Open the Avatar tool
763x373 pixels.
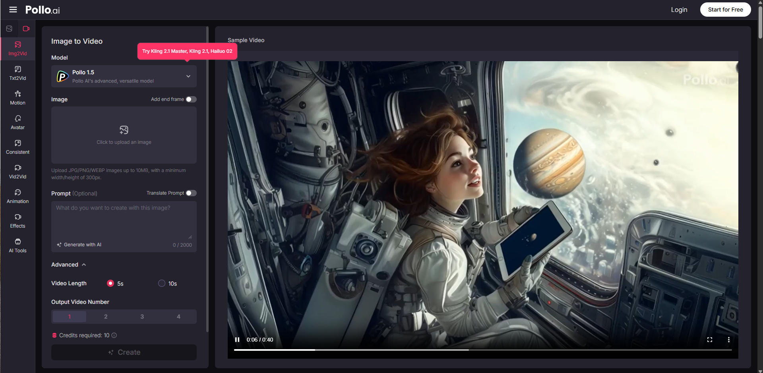pyautogui.click(x=17, y=122)
